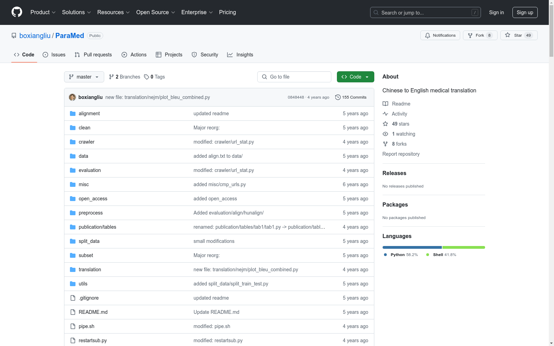Viewport: 554px width, 346px height.
Task: Open 'added misc/cmp_urls.py' commit message
Action: pyautogui.click(x=220, y=184)
